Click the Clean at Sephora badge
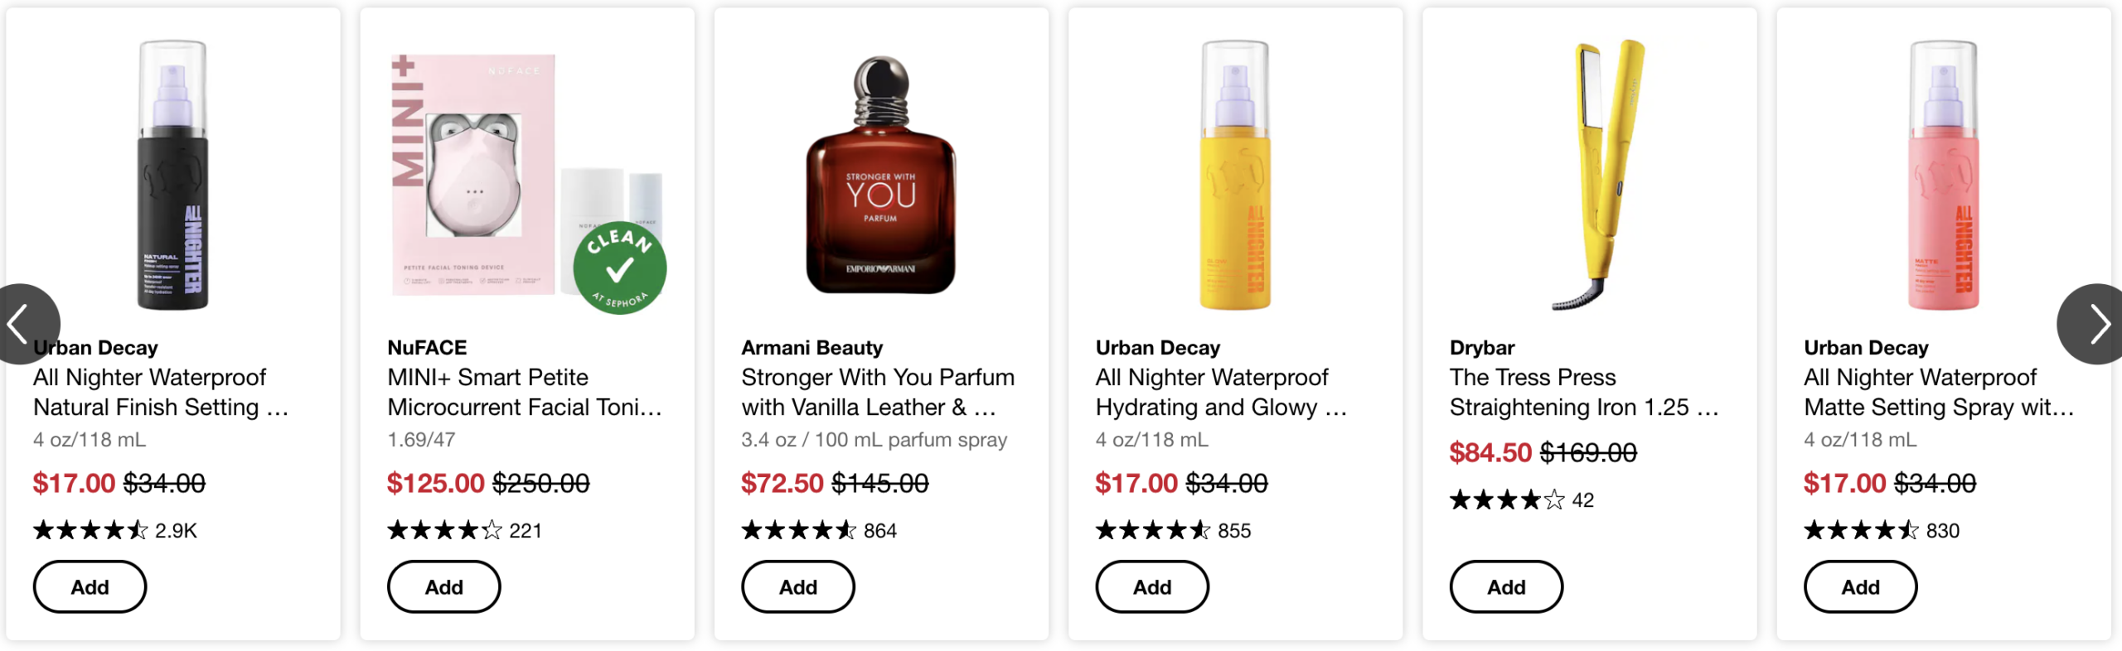The width and height of the screenshot is (2122, 651). (619, 268)
